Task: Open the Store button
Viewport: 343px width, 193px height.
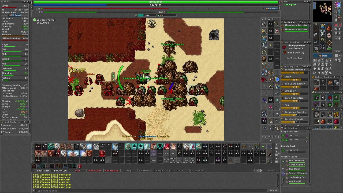Action: tap(323, 55)
